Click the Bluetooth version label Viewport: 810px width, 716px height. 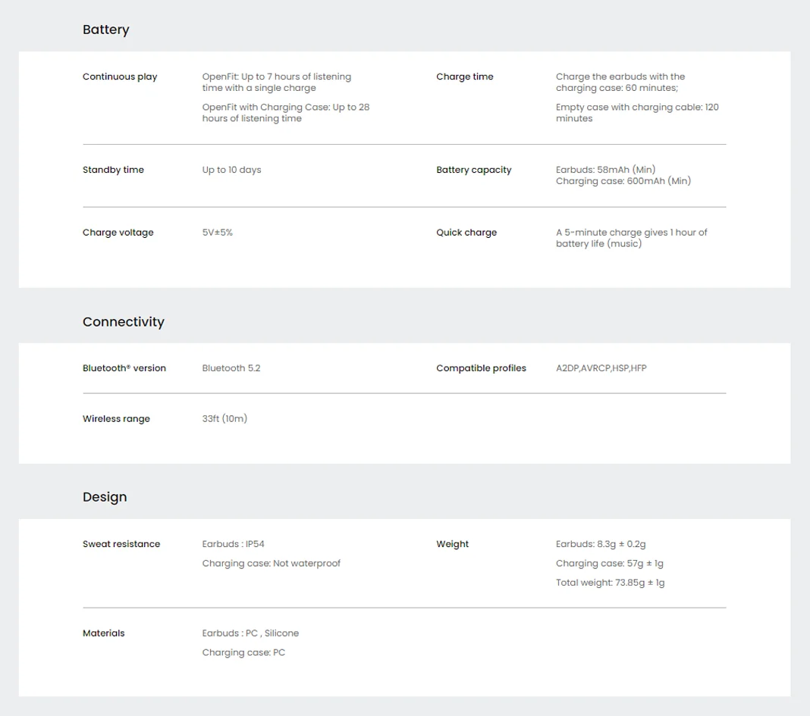[124, 368]
